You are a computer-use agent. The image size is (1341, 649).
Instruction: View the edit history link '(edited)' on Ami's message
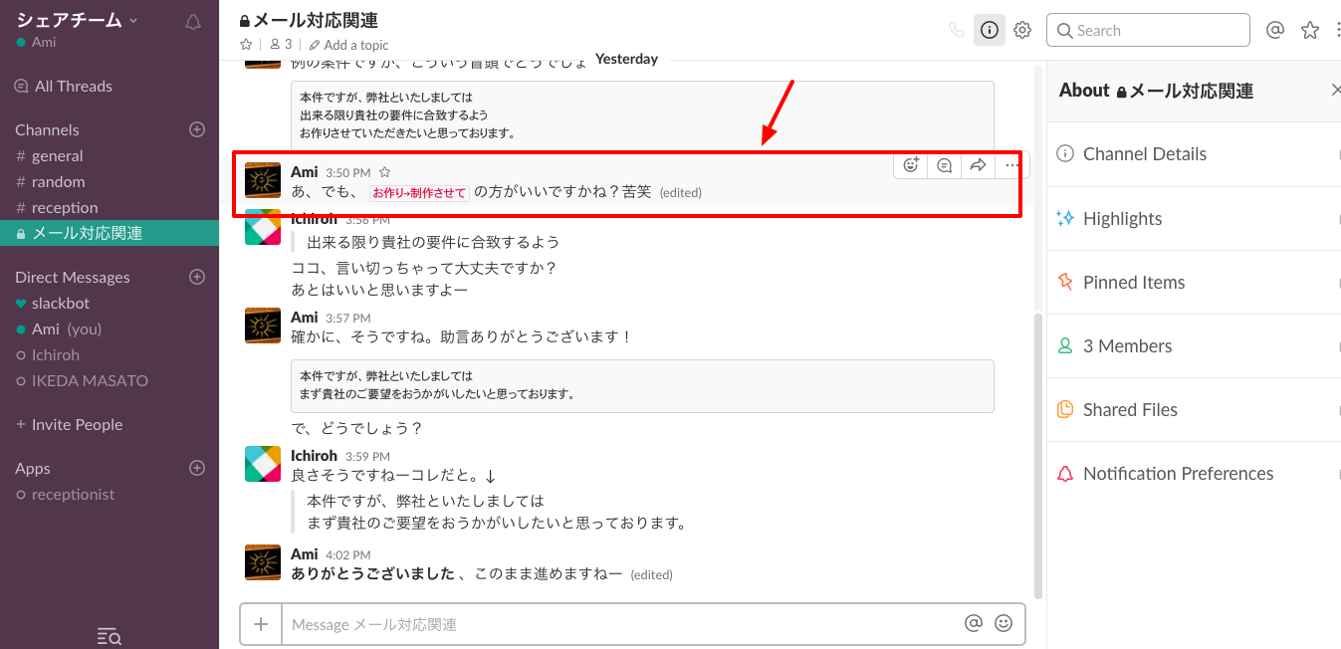(680, 192)
